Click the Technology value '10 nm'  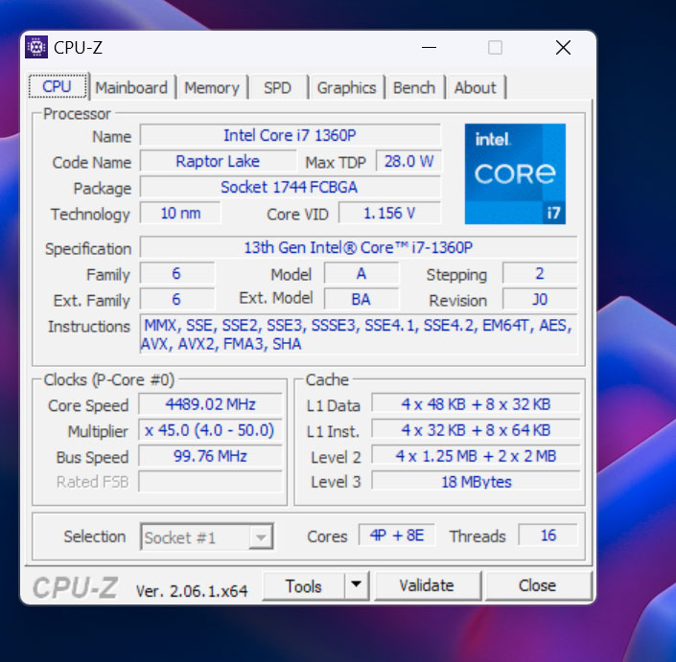[180, 213]
